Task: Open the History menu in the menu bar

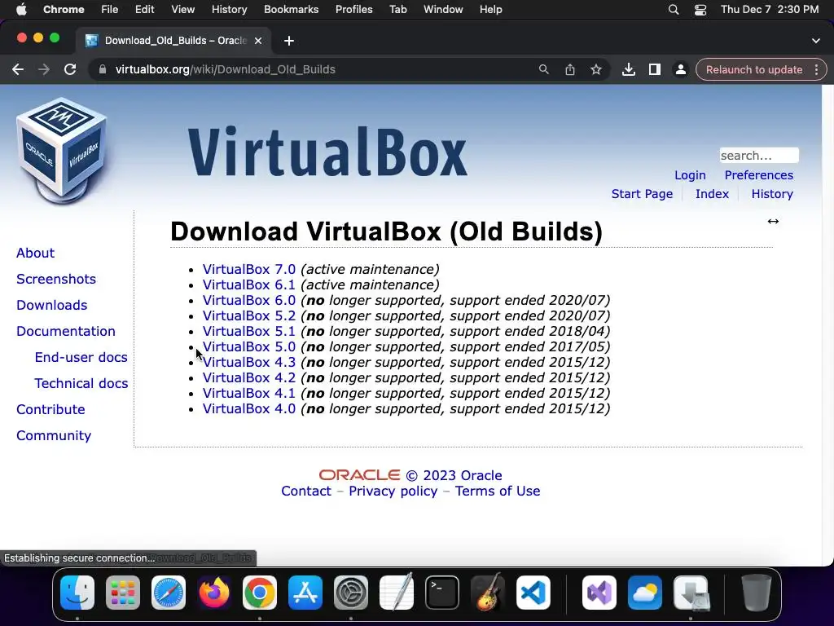Action: [229, 10]
